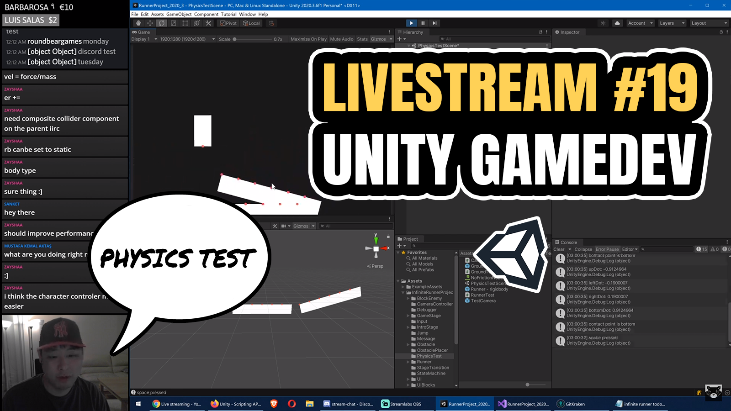Open the Component menu

[x=206, y=14]
